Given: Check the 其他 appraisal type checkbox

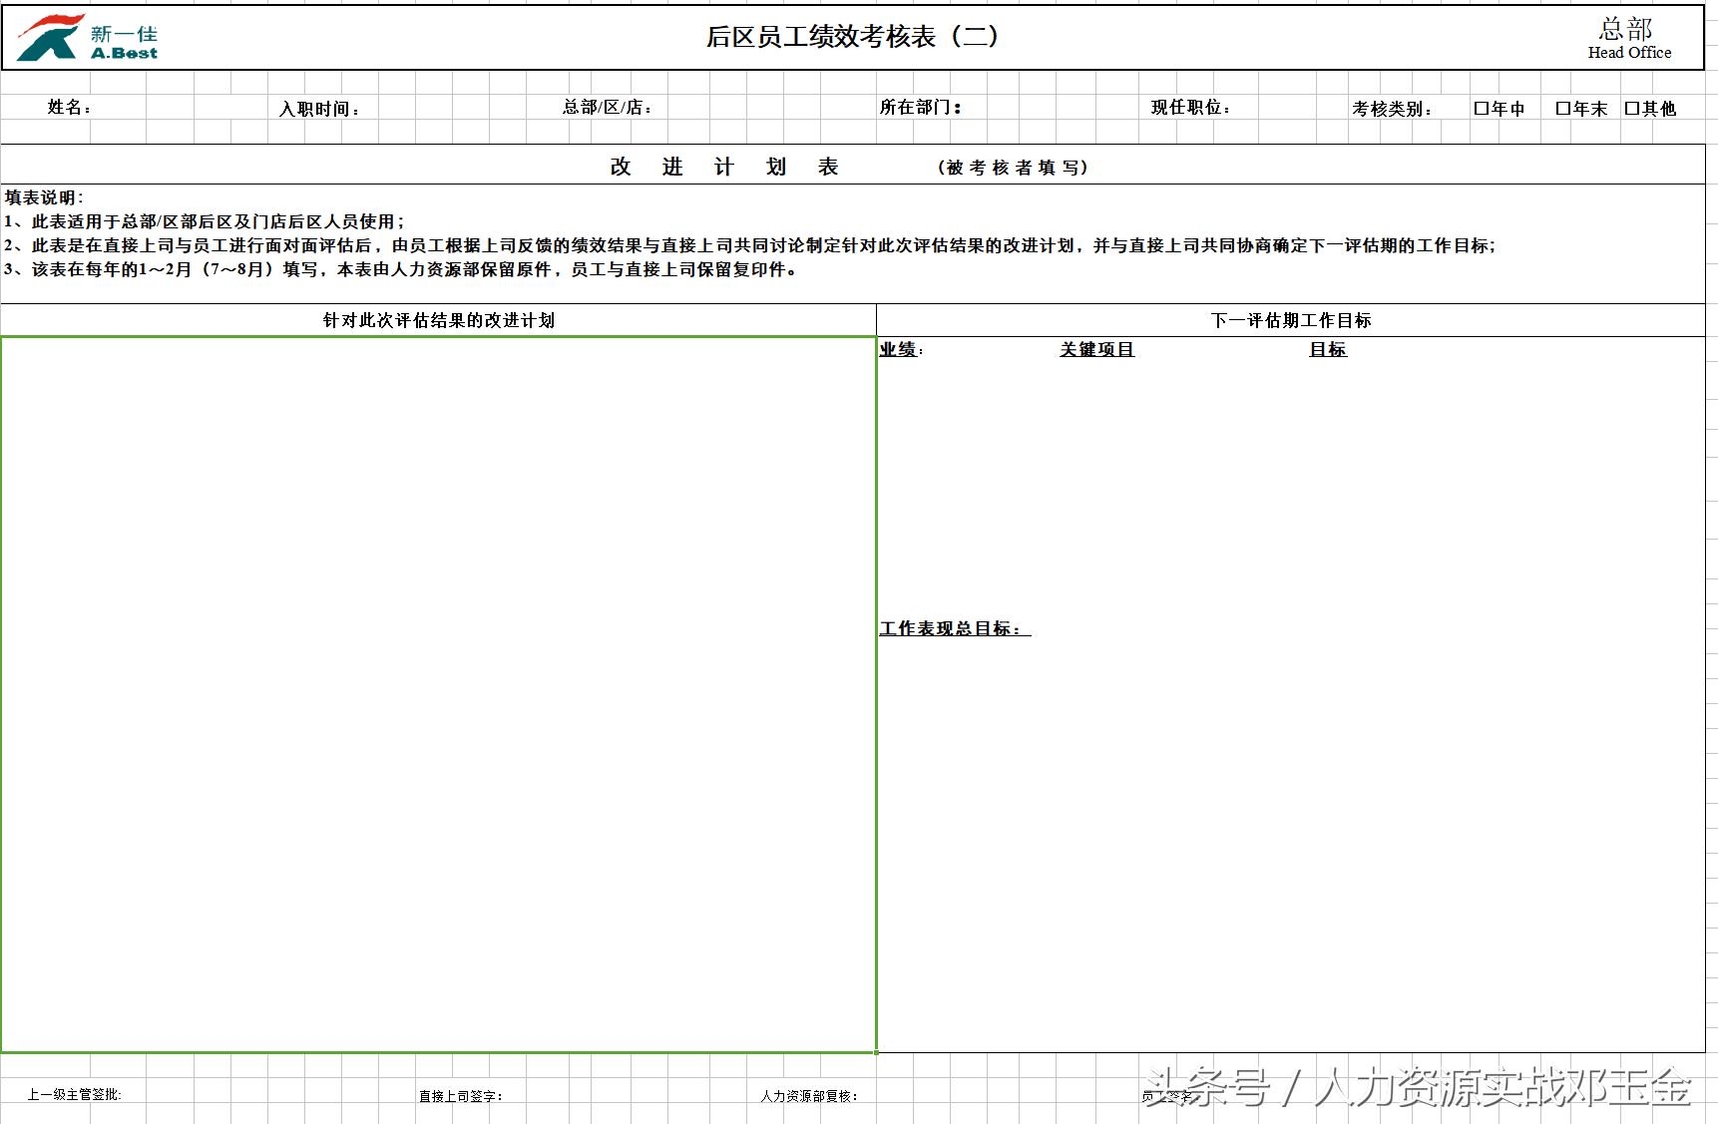Looking at the screenshot, I should [1631, 108].
